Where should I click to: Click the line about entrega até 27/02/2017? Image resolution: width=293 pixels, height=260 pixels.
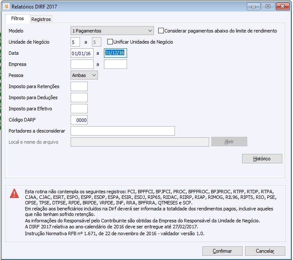(x=111, y=227)
